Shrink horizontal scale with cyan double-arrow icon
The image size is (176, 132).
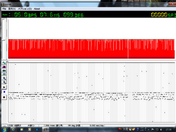click(4, 74)
